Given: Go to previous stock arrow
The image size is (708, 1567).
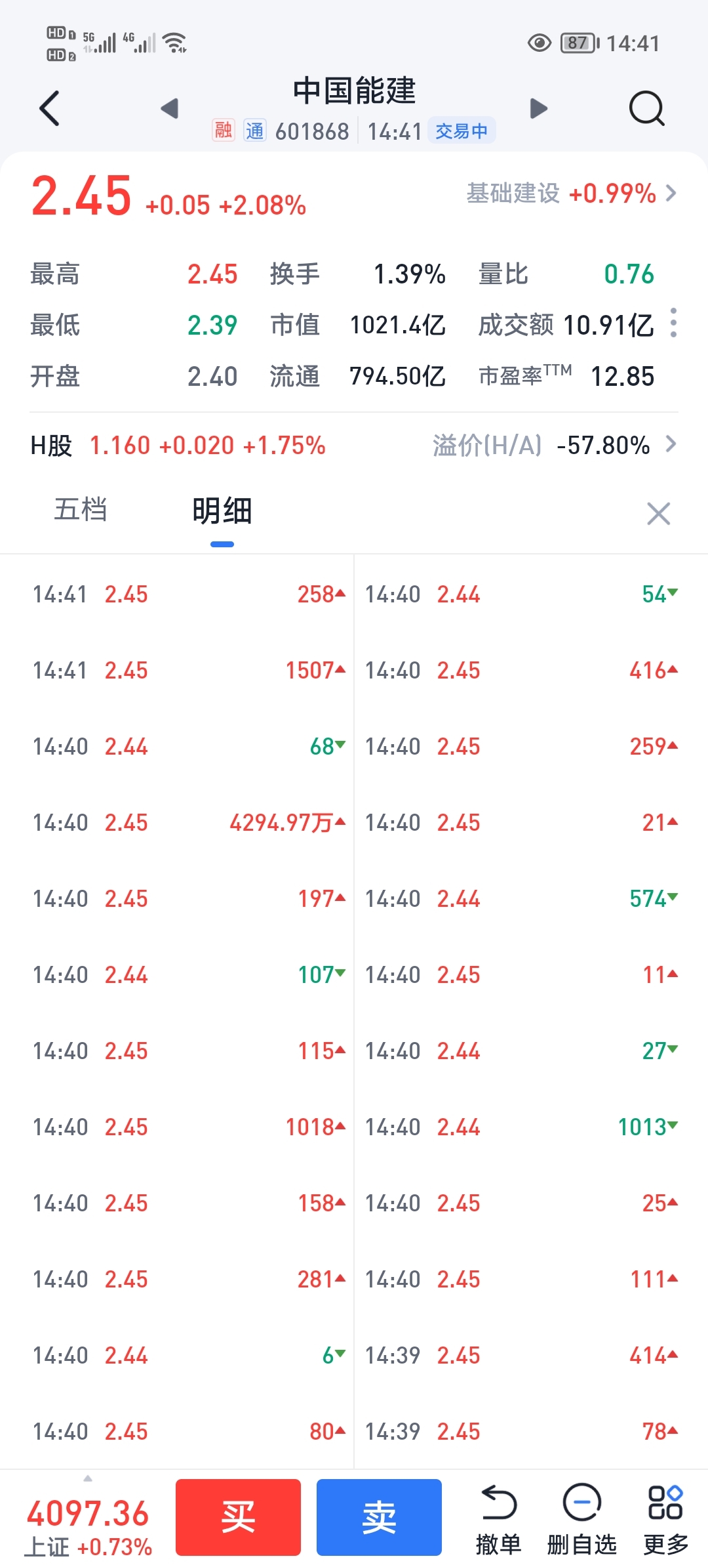Looking at the screenshot, I should tap(170, 108).
